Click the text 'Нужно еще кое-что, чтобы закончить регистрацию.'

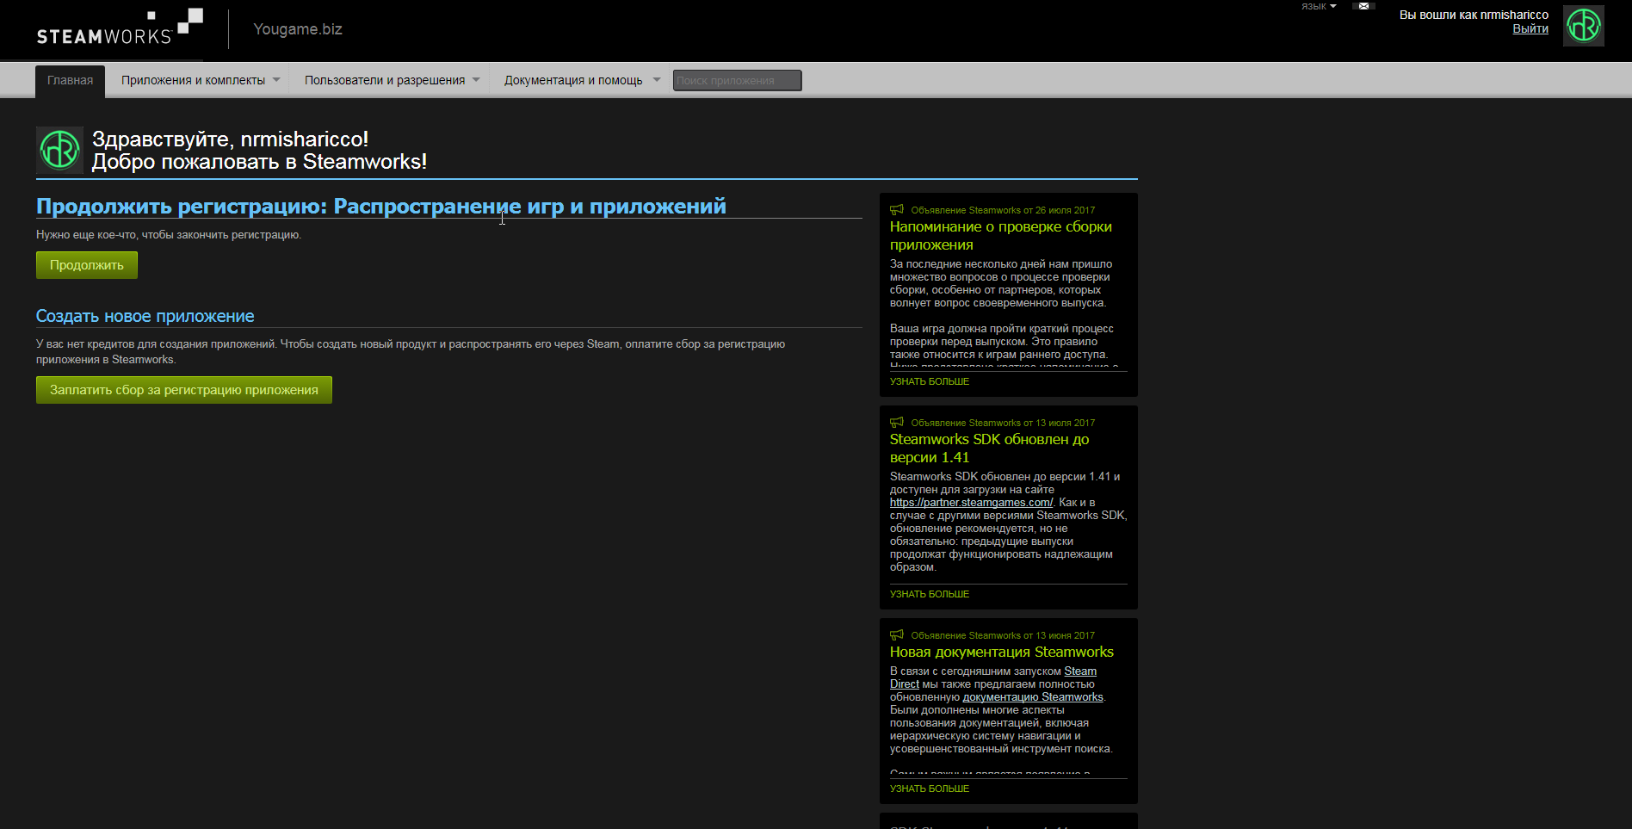pos(169,235)
